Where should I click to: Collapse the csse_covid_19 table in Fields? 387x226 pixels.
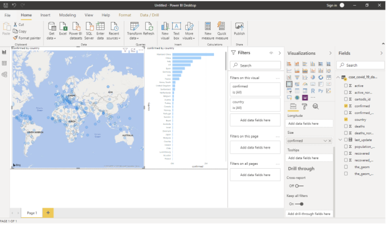pyautogui.click(x=338, y=77)
